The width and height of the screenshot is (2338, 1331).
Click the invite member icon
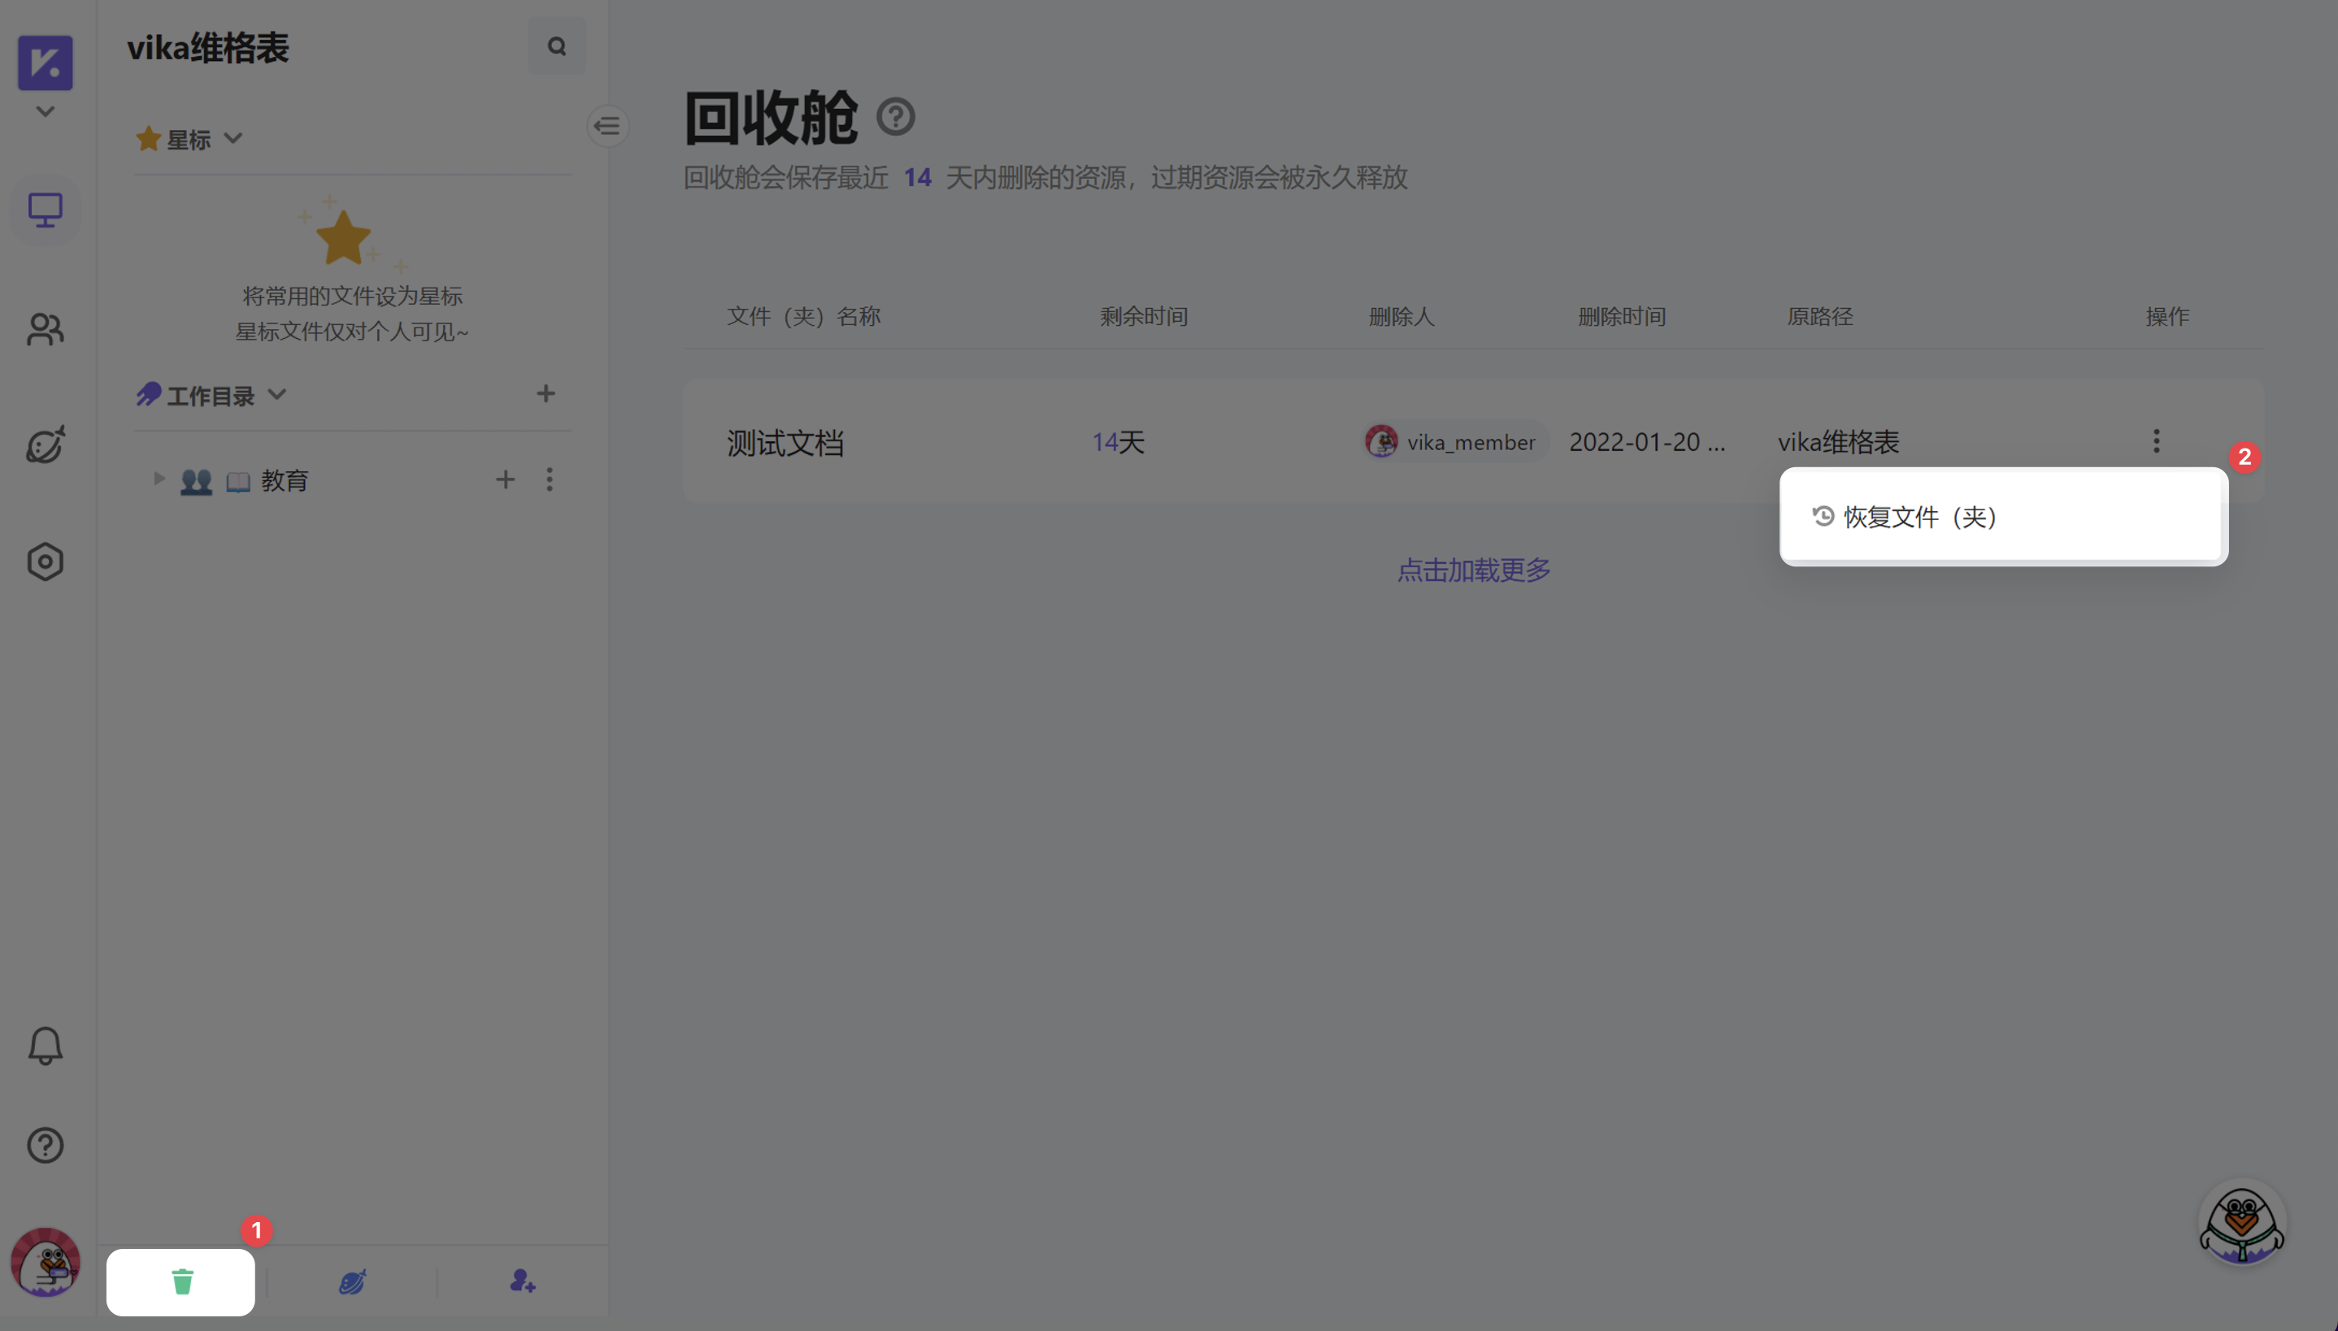pos(522,1281)
